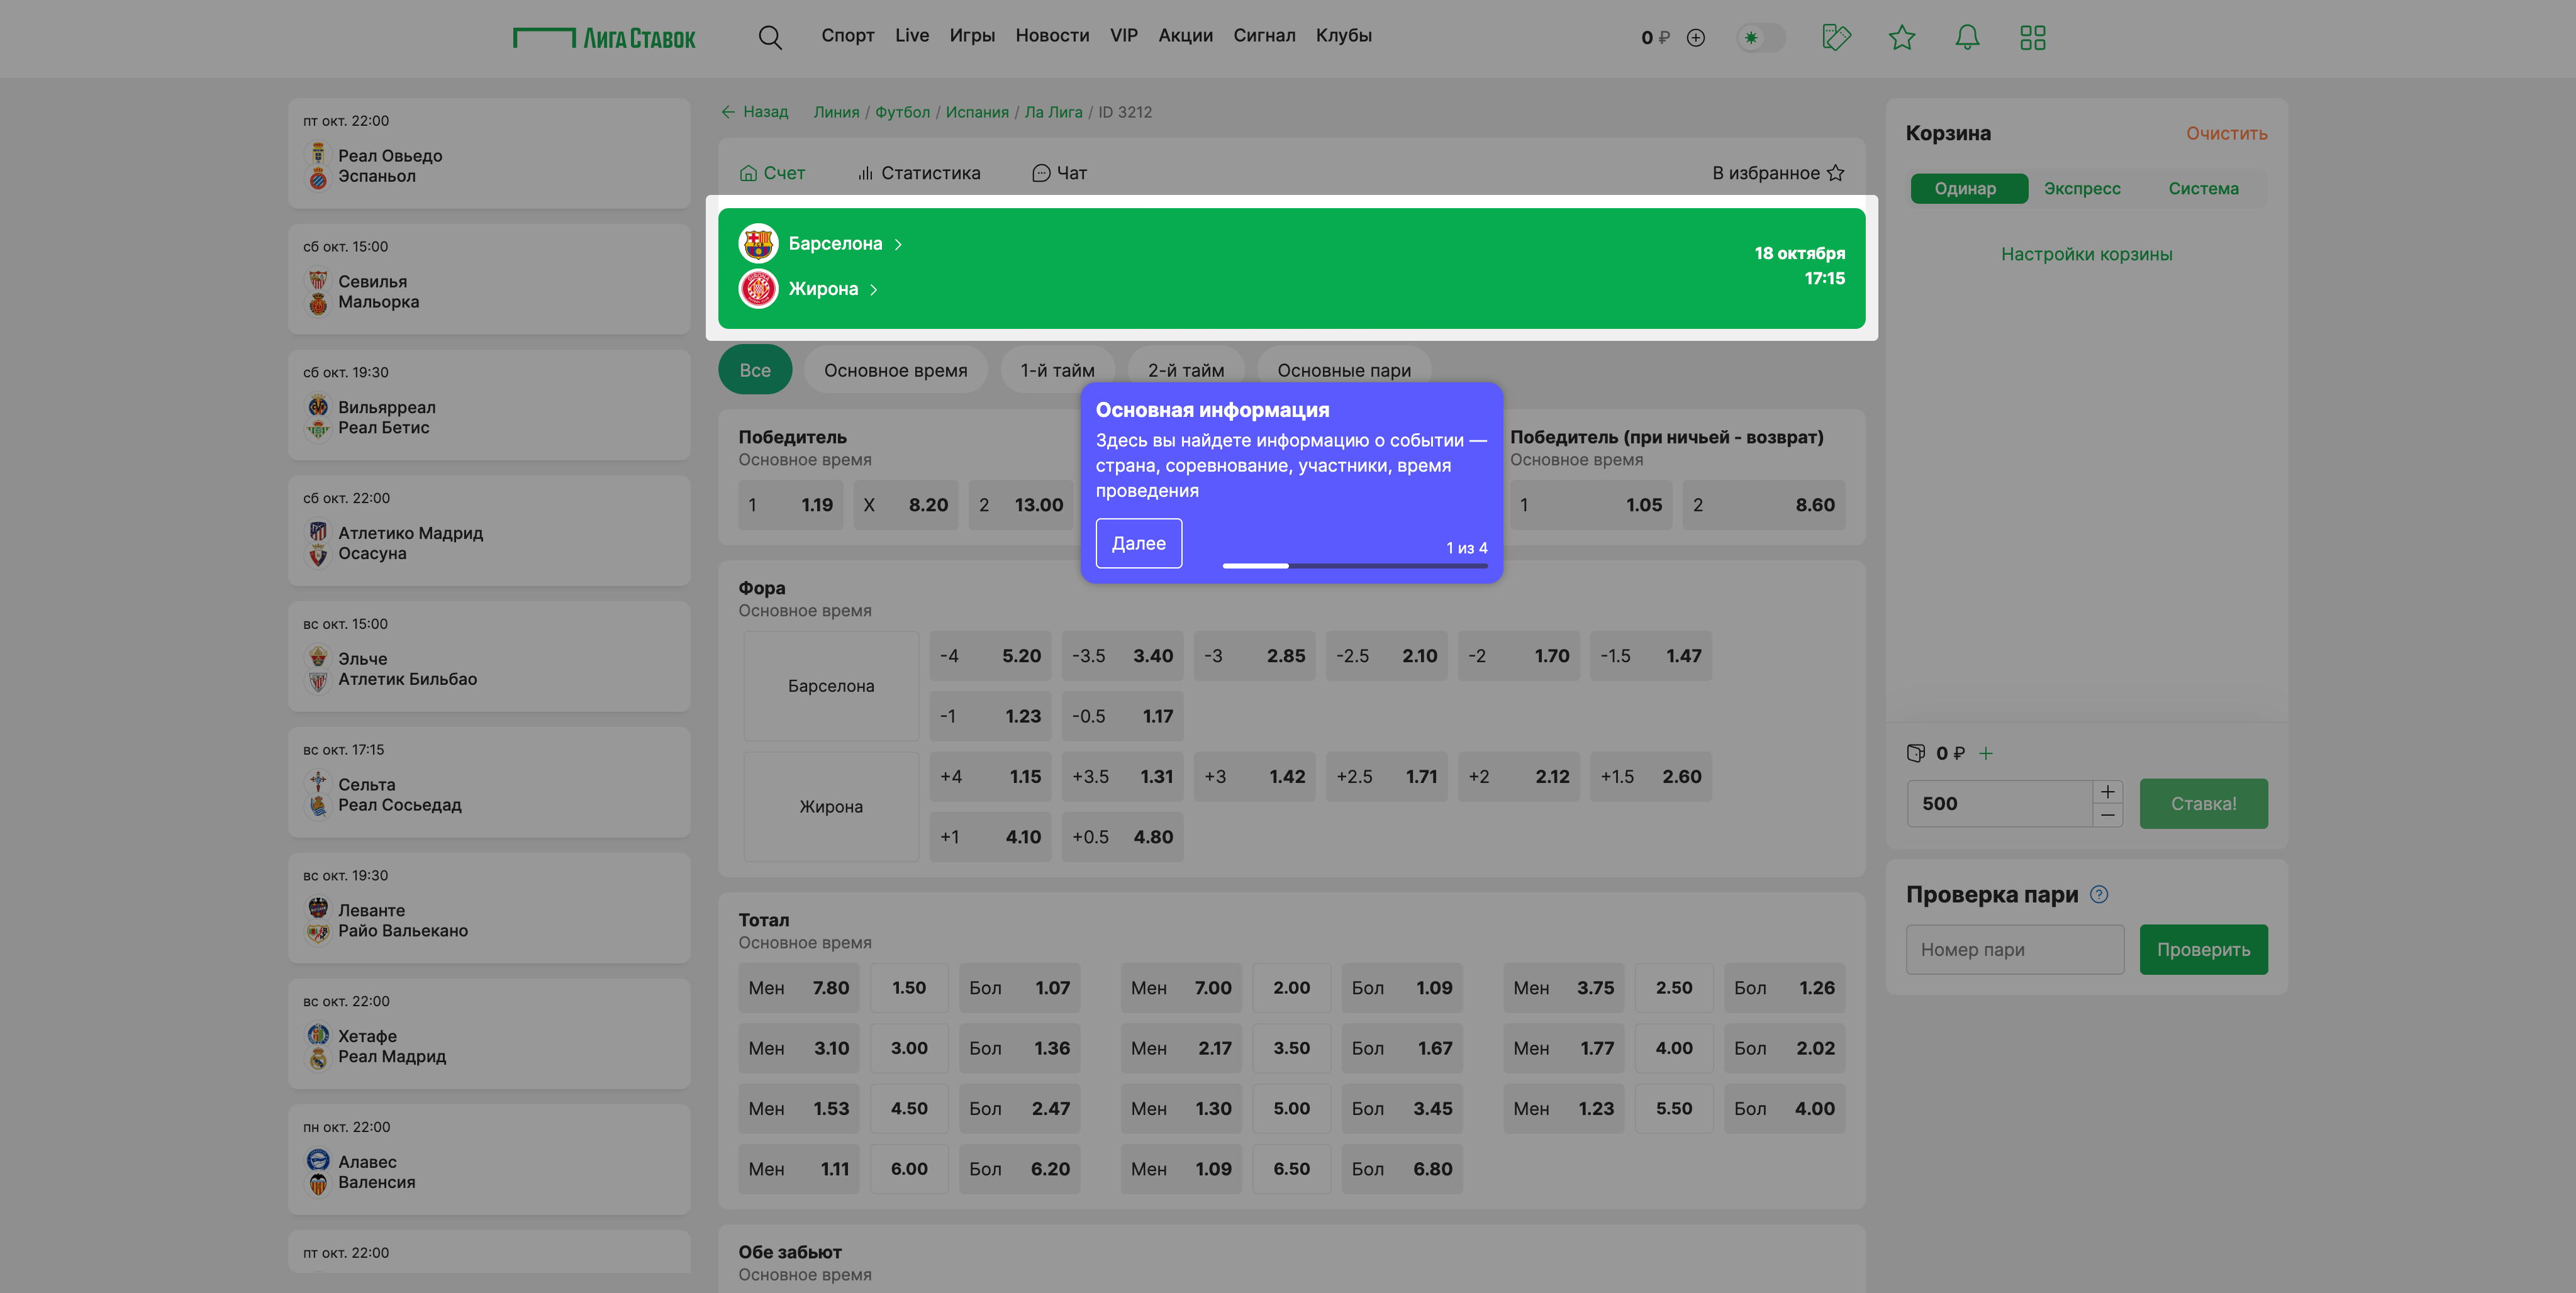
Task: Open favorites star icon in header
Action: [1901, 37]
